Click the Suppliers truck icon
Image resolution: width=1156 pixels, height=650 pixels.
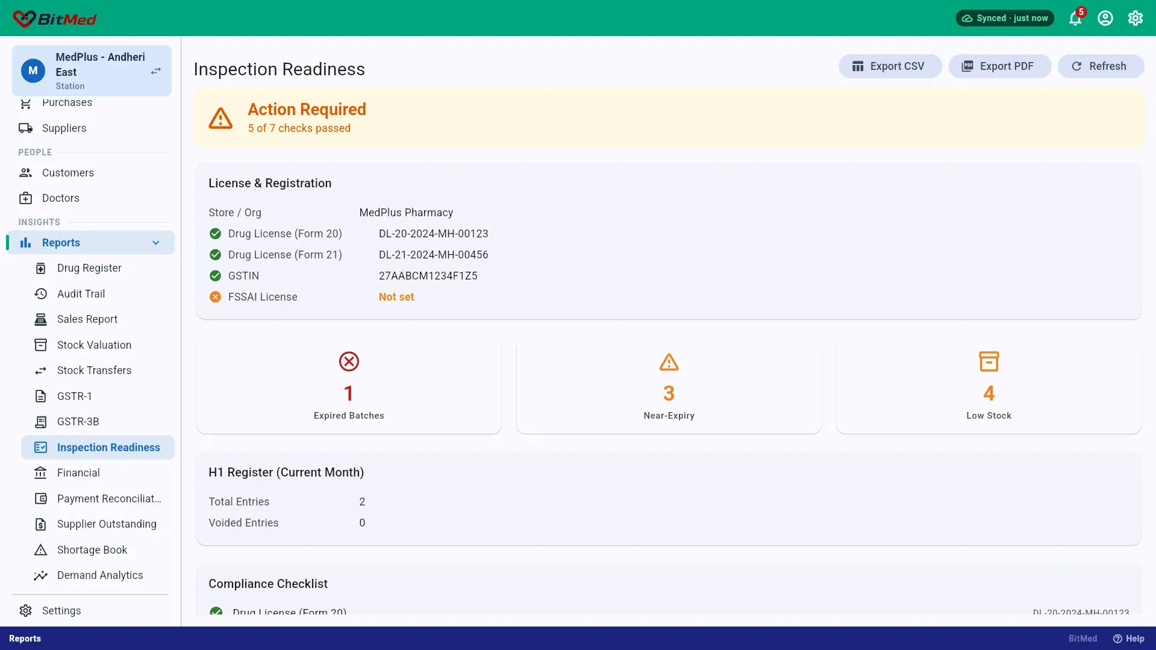(25, 128)
